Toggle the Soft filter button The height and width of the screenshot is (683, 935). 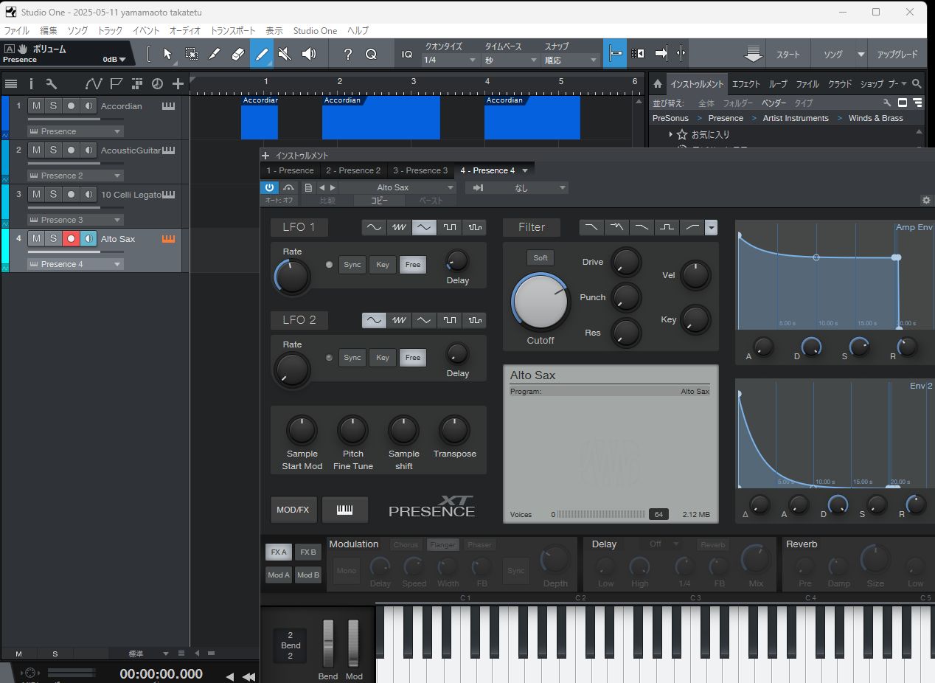tap(541, 257)
